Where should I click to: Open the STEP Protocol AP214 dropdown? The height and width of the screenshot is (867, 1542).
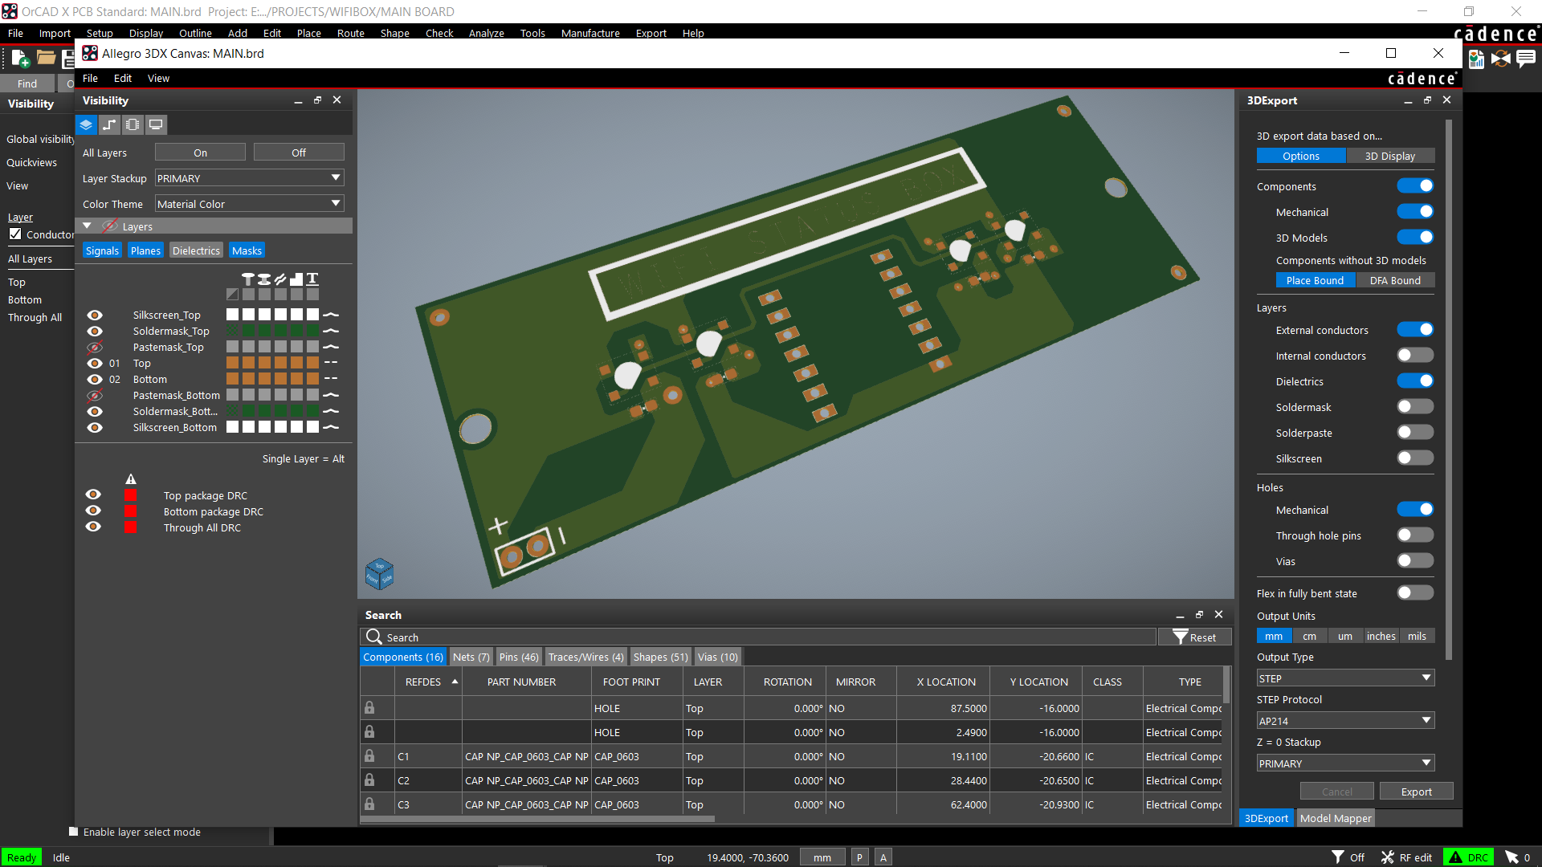[x=1345, y=721]
